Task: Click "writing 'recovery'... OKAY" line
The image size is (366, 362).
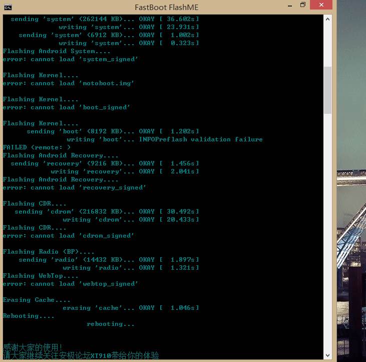Action: [x=125, y=171]
